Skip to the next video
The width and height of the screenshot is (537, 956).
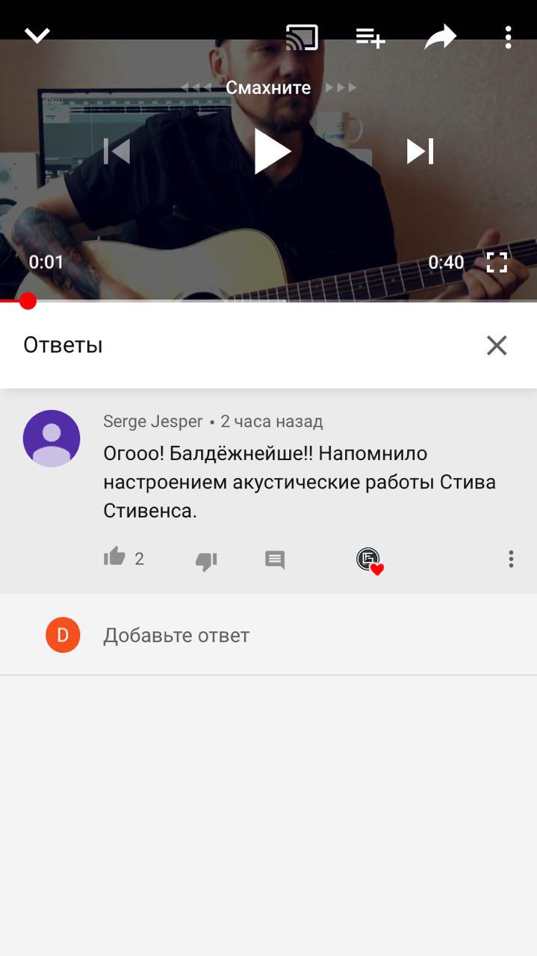point(420,152)
